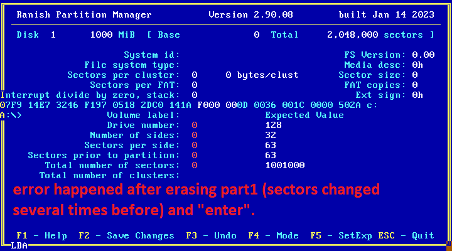Screen dimensions: 452x251
Task: Click the 'Base' label in disk line
Action: pos(169,35)
